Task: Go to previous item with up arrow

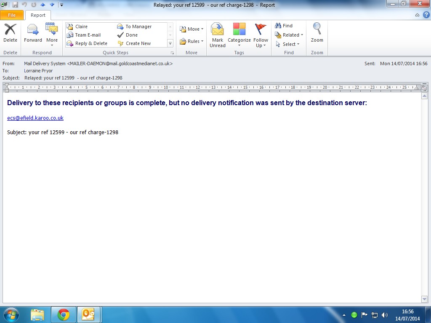Action: (x=43, y=5)
